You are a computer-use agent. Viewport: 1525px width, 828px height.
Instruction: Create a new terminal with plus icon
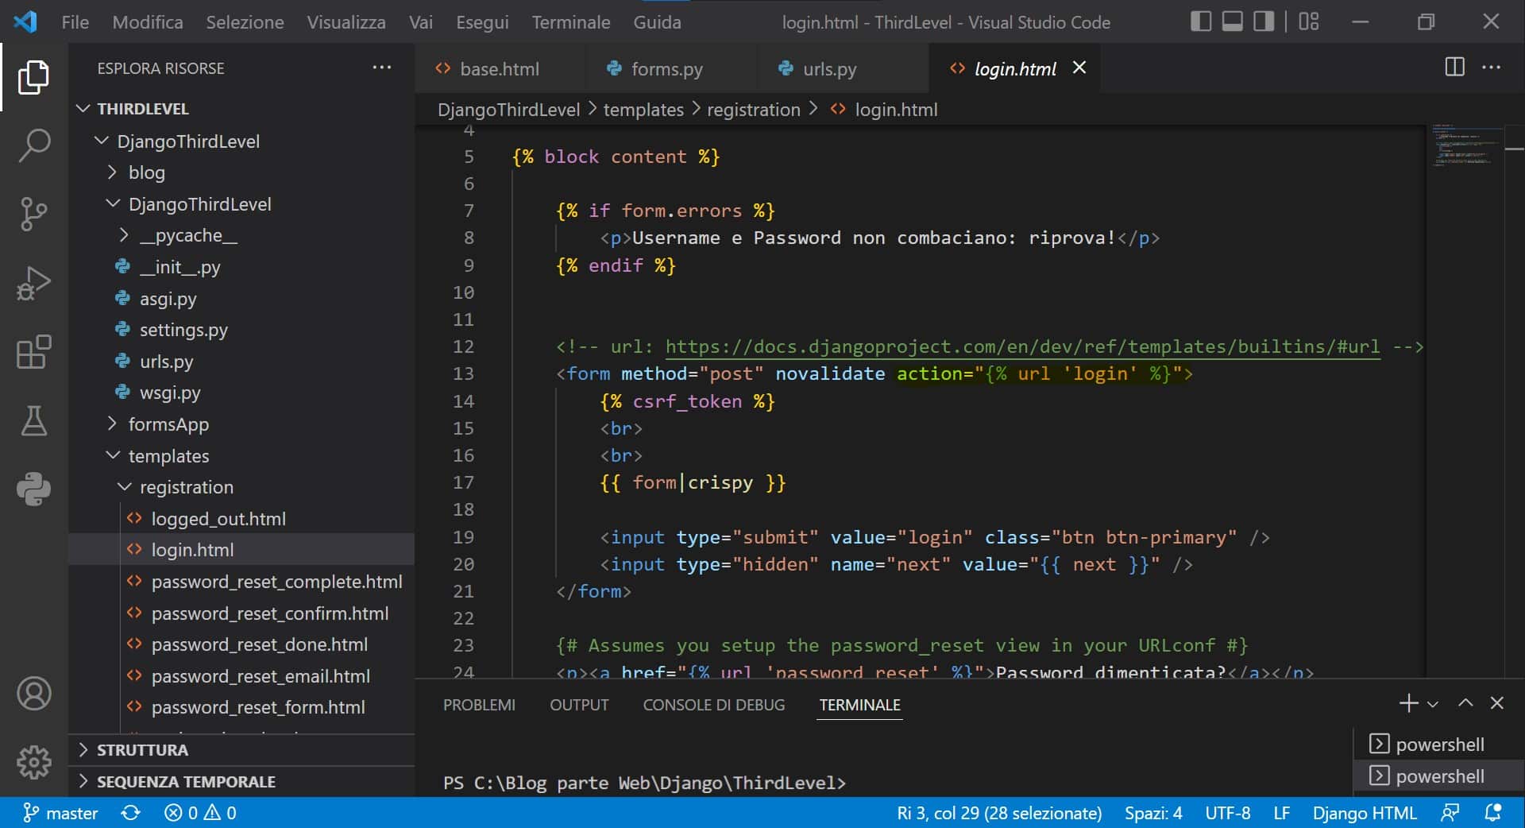(1408, 703)
